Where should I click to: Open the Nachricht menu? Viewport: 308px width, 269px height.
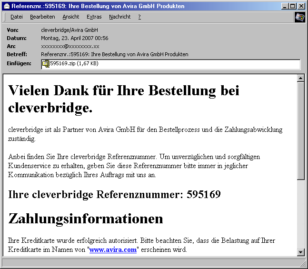(x=119, y=17)
